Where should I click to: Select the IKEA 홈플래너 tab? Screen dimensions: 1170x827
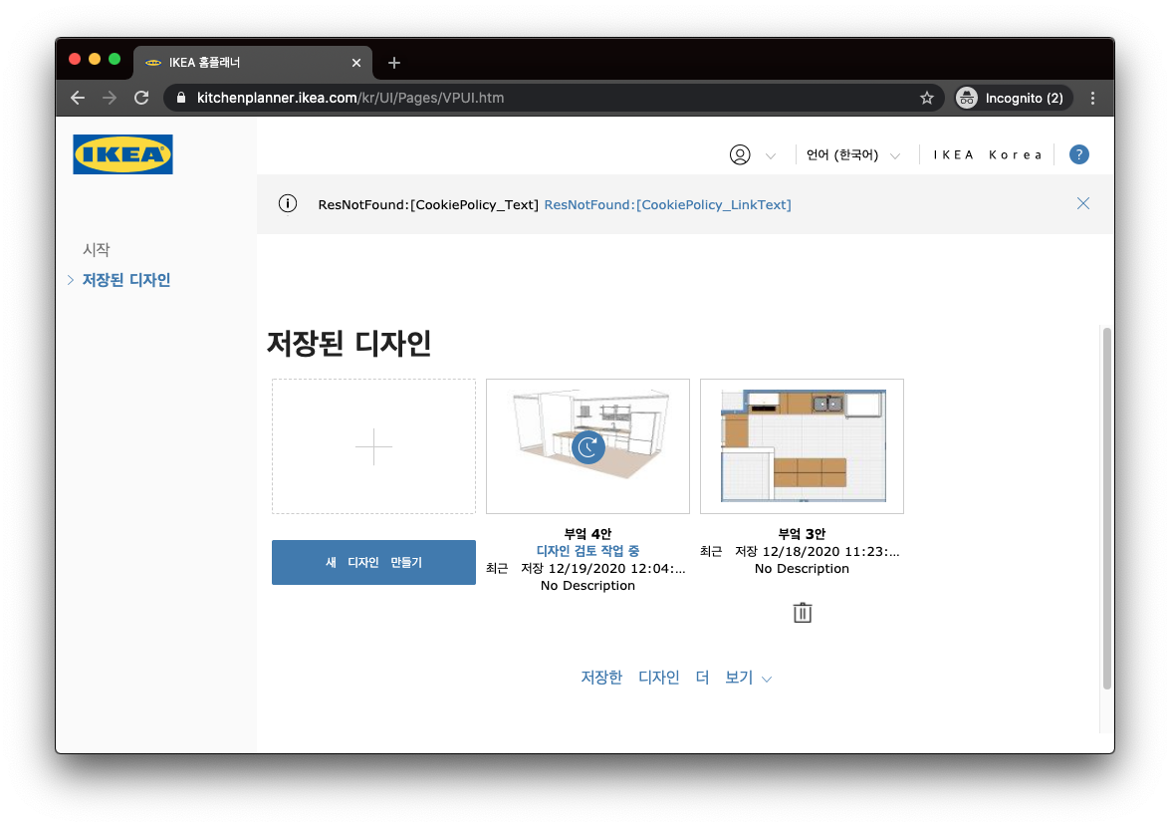tap(254, 63)
